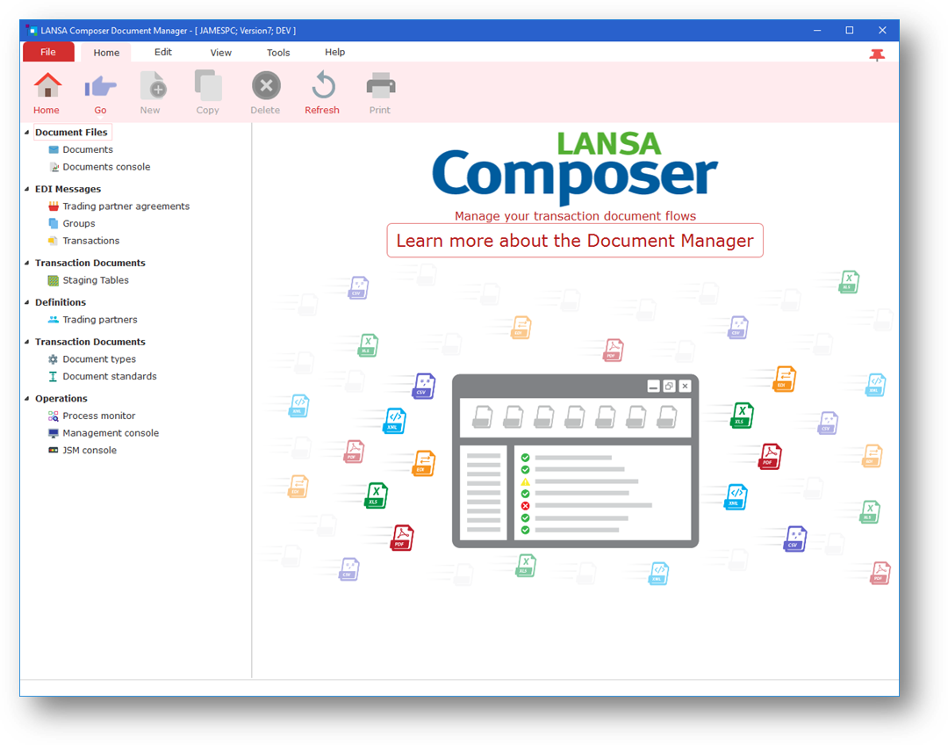Click the Groups item icon
948x745 pixels.
[x=54, y=223]
